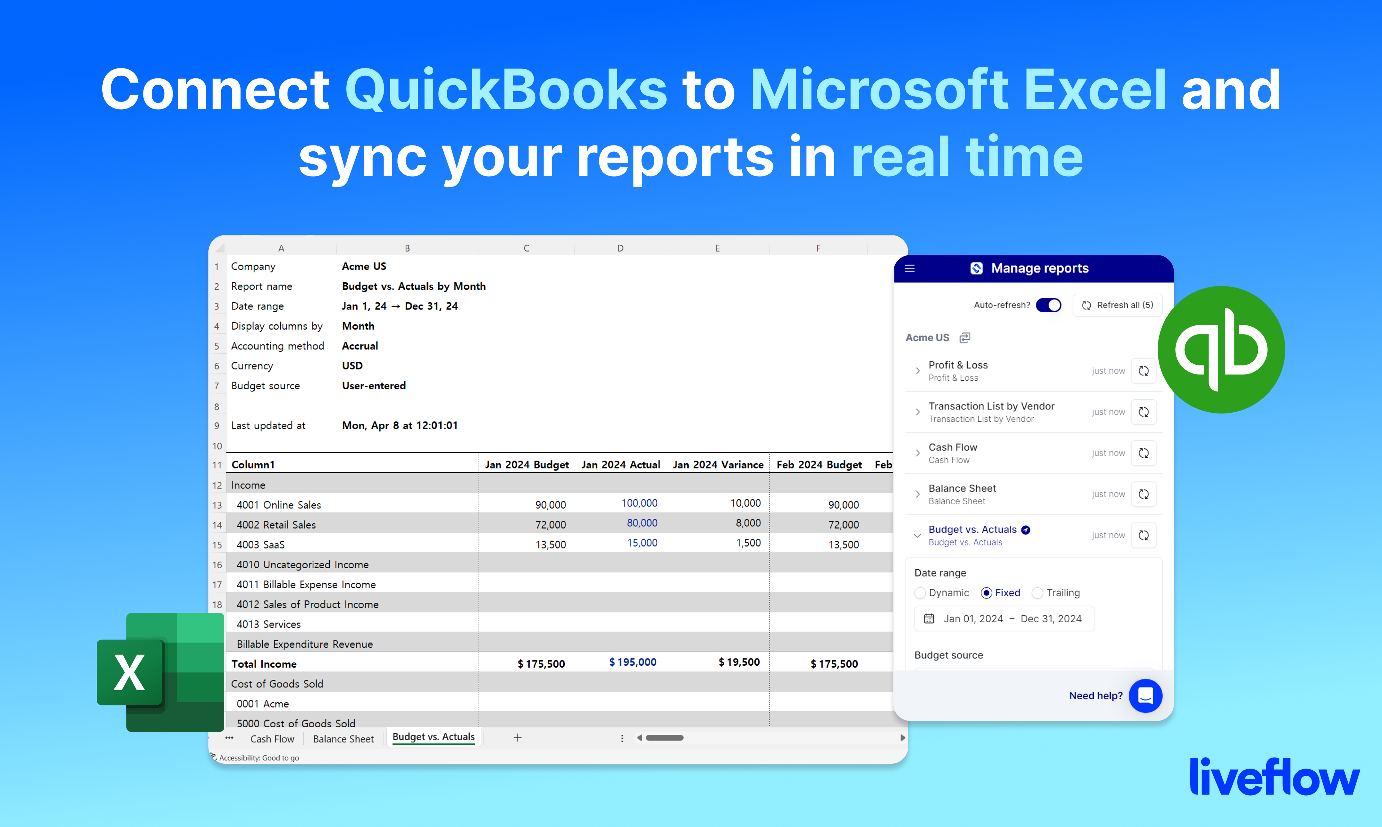Refresh the Cash Flow report

coord(1144,453)
